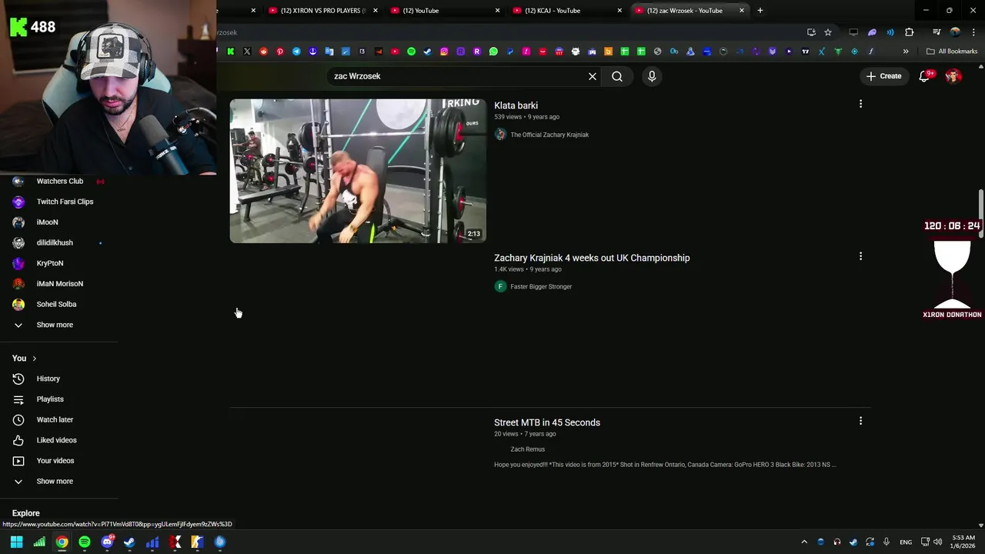Open Chrome media controls icon
Screen dimensions: 985x554
937,32
